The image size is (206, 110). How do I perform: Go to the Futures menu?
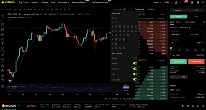[44, 2]
